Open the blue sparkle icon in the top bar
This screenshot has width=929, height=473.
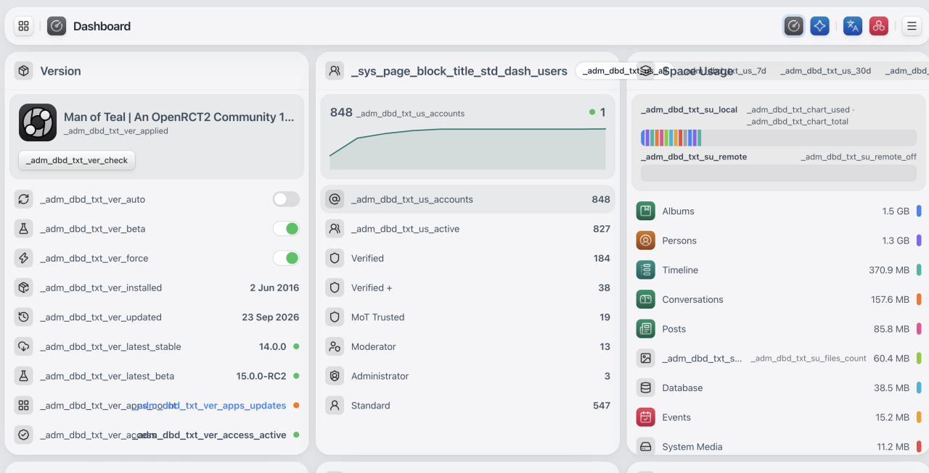click(819, 26)
